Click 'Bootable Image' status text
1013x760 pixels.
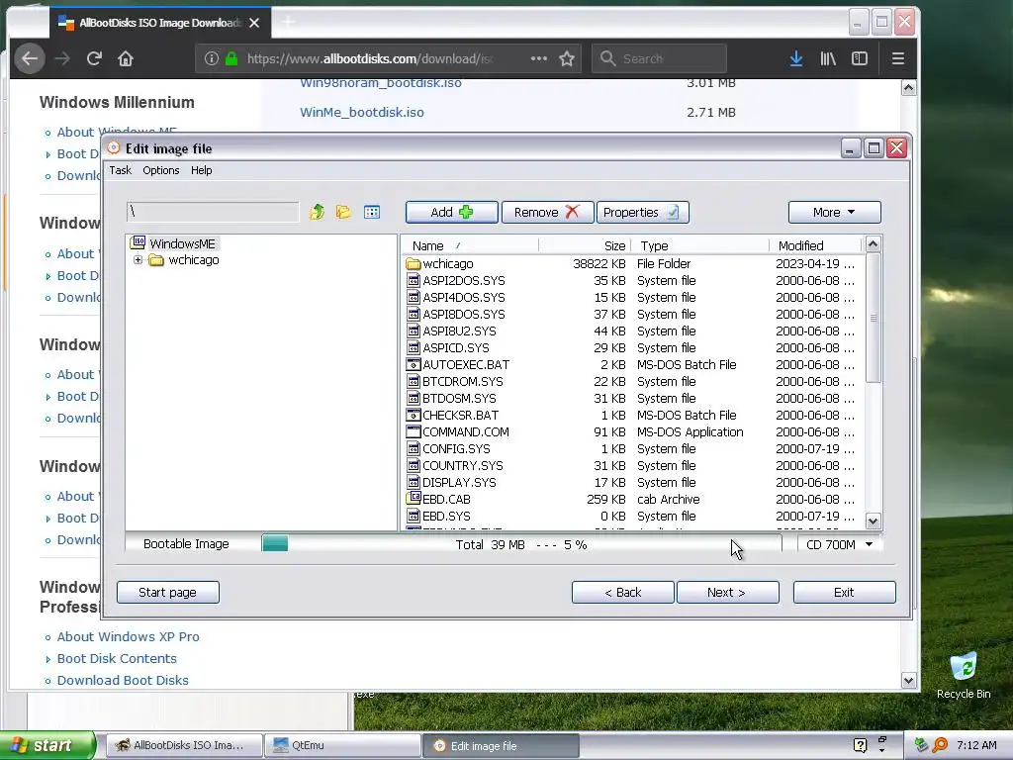(x=186, y=544)
